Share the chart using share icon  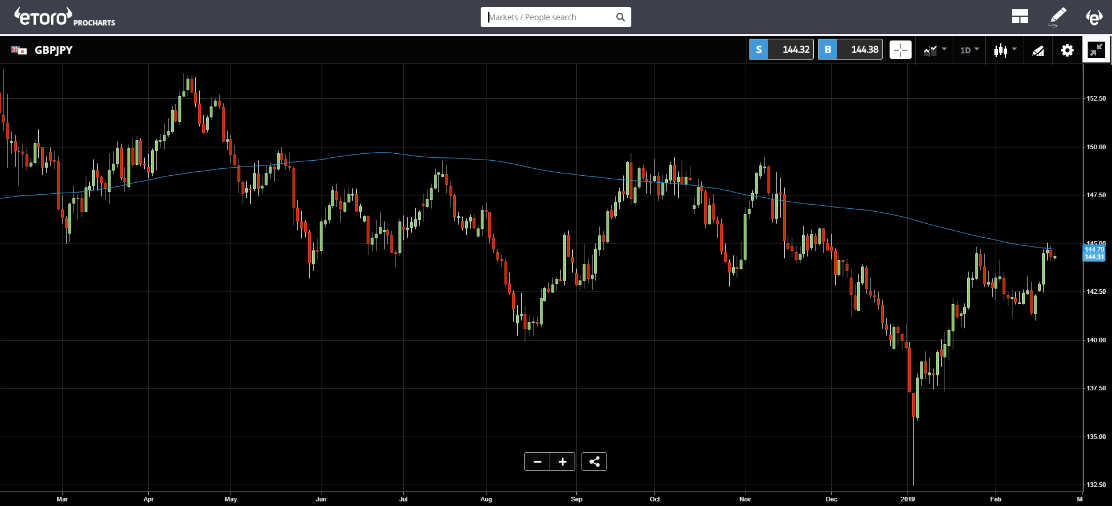[x=594, y=461]
